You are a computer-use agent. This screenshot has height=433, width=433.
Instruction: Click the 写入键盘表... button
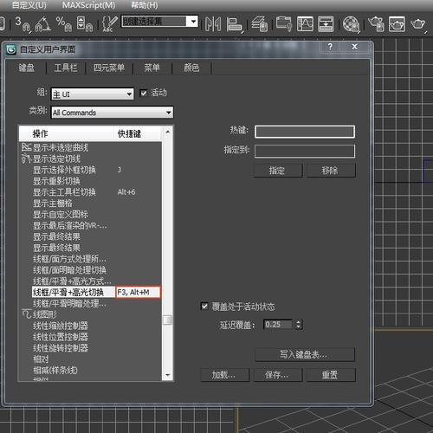coord(305,354)
